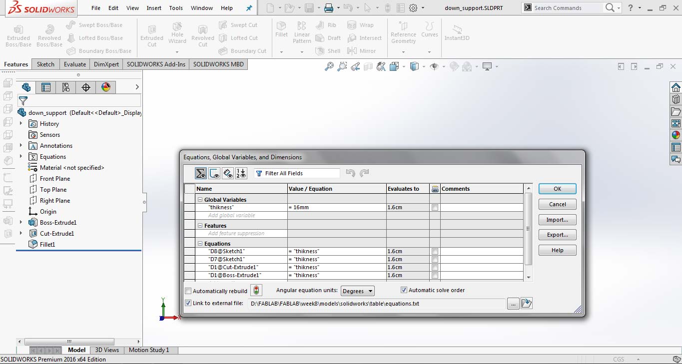Switch to Ordered View icon

pos(241,173)
